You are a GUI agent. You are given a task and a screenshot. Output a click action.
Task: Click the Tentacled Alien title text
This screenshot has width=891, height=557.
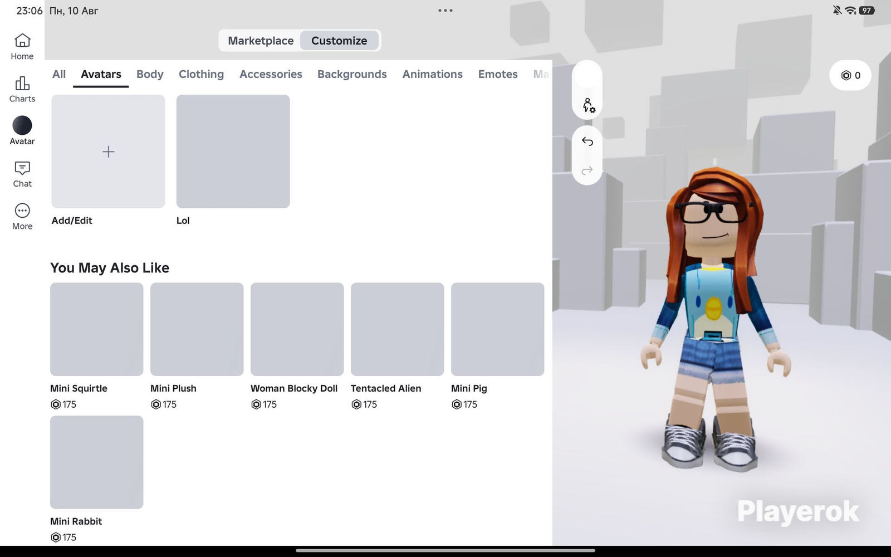(386, 388)
